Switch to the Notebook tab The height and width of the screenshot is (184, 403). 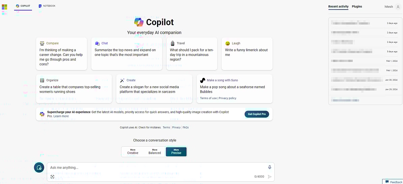tap(47, 6)
